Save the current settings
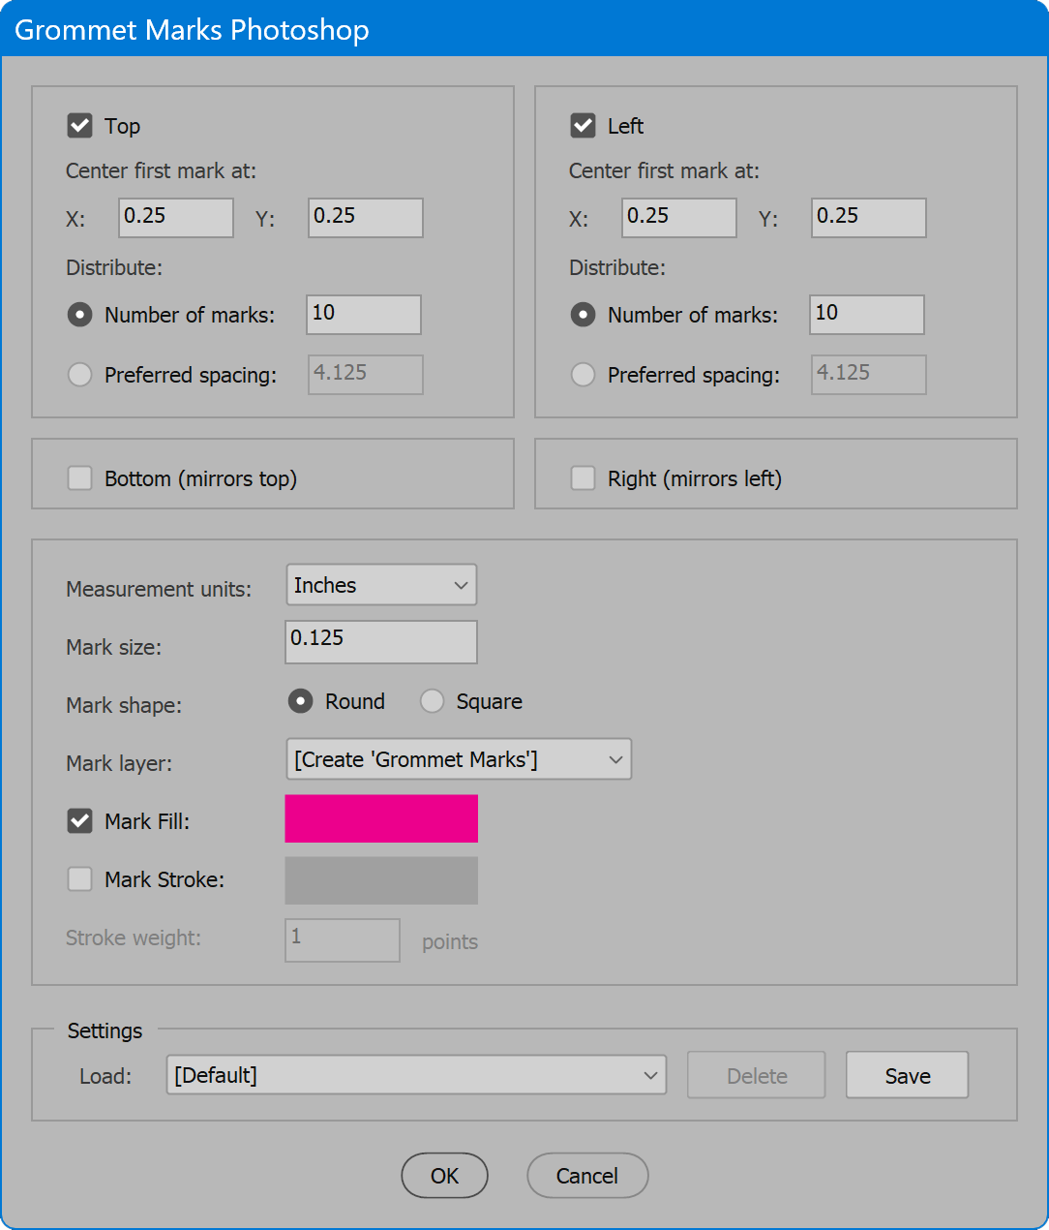Viewport: 1049px width, 1230px height. tap(907, 1075)
